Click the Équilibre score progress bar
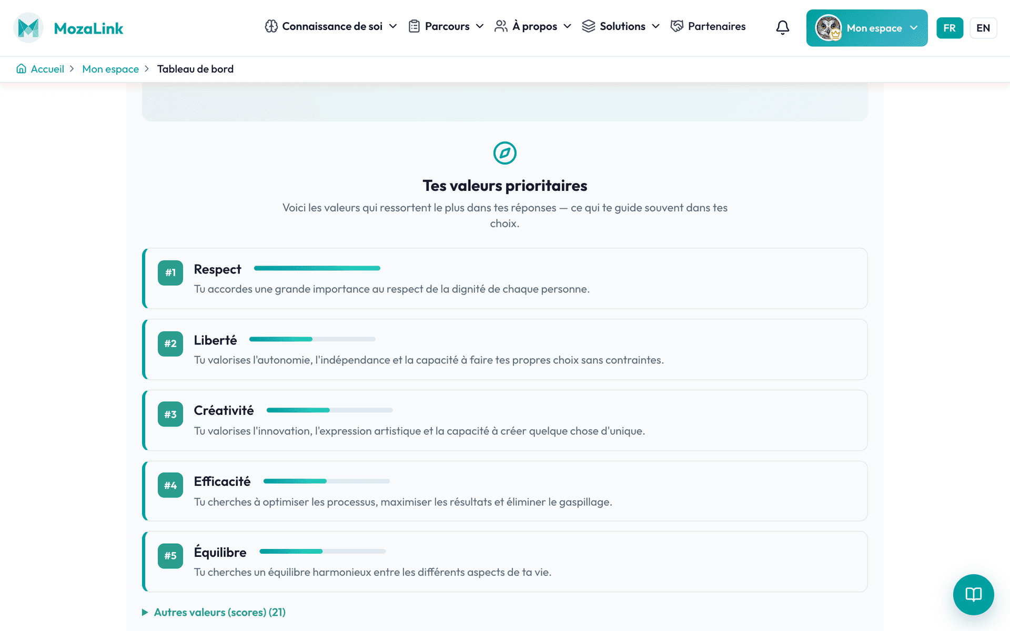 [322, 552]
